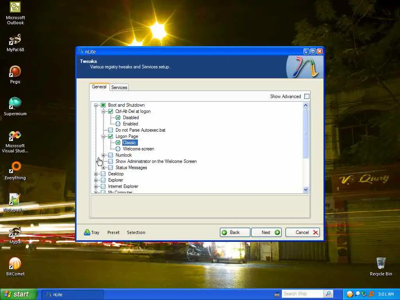This screenshot has width=400, height=300.
Task: Select the Everything search desktop icon
Action: click(x=15, y=171)
